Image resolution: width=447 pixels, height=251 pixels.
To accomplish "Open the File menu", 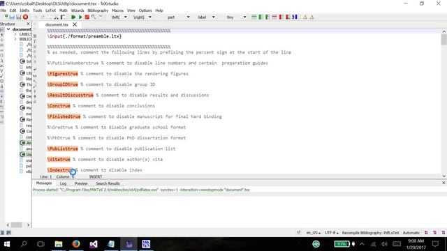I will (x=3, y=10).
